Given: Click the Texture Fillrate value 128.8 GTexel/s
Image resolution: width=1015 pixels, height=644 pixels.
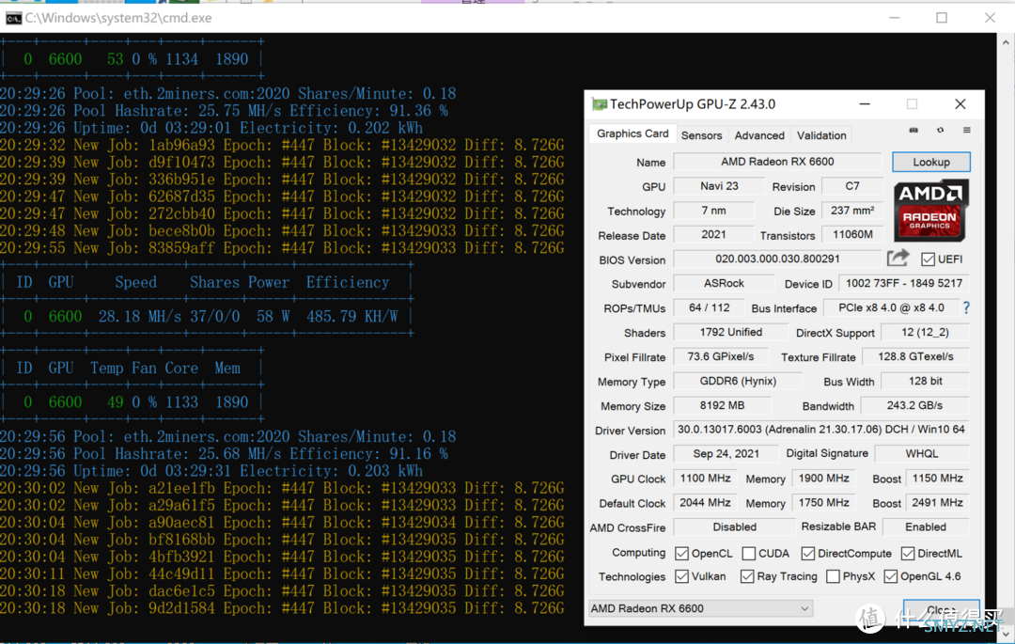Looking at the screenshot, I should (x=916, y=356).
